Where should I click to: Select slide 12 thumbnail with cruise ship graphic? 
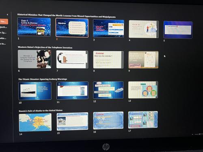pos(108,90)
